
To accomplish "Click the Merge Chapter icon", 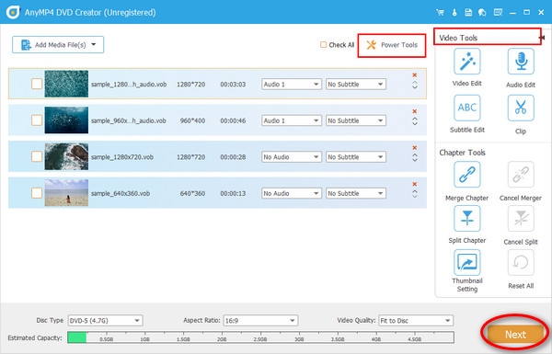I will click(x=466, y=175).
